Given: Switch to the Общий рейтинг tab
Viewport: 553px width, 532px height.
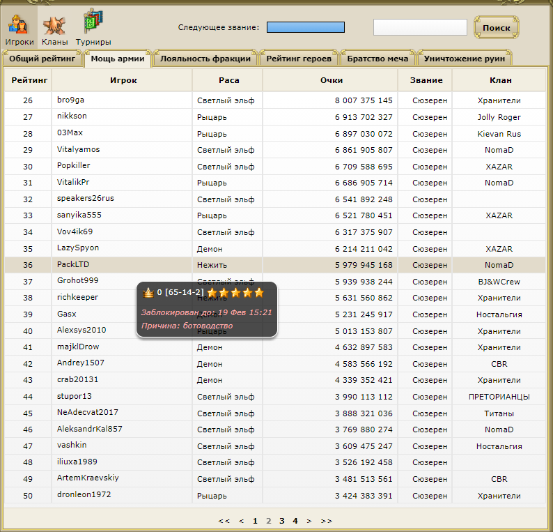Looking at the screenshot, I should [42, 59].
